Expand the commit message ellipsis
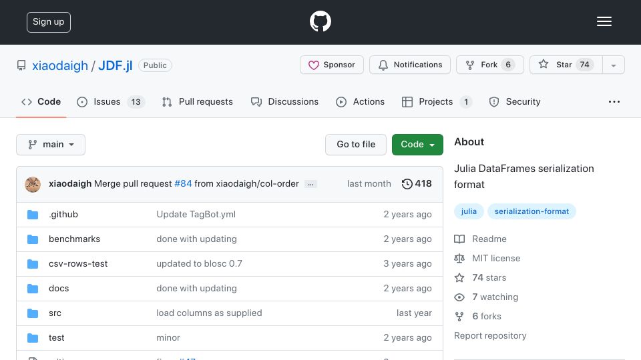 tap(310, 185)
